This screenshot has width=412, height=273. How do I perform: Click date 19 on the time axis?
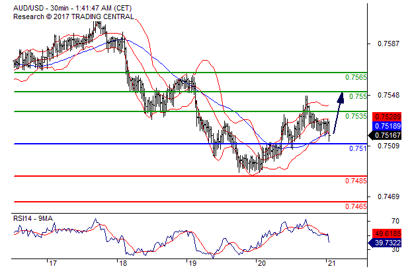click(x=192, y=263)
